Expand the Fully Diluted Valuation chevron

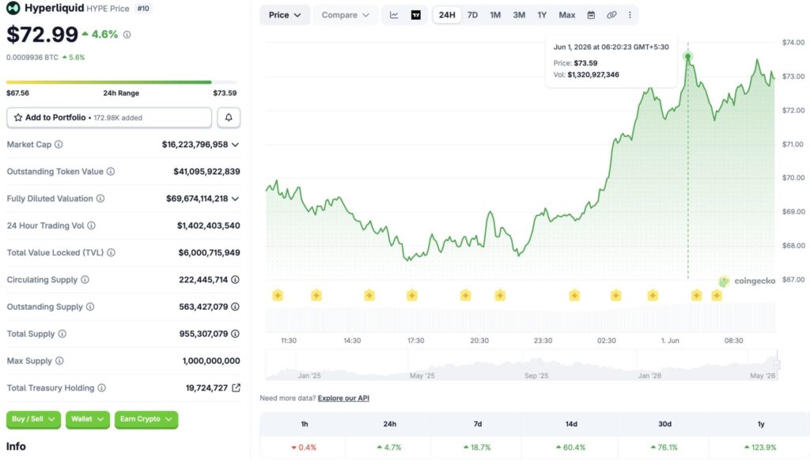tap(236, 198)
